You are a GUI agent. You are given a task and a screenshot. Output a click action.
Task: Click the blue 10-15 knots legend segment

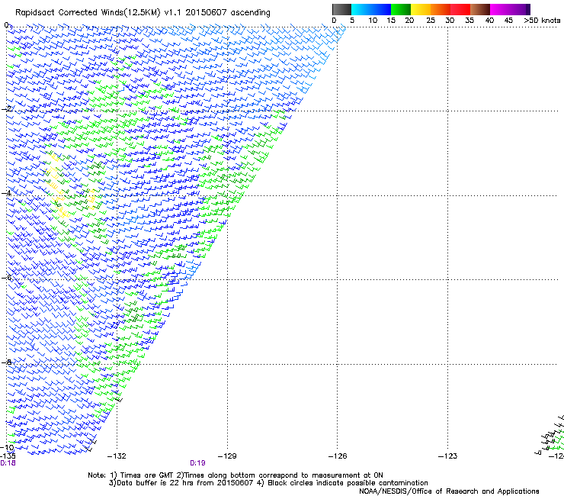pos(381,9)
